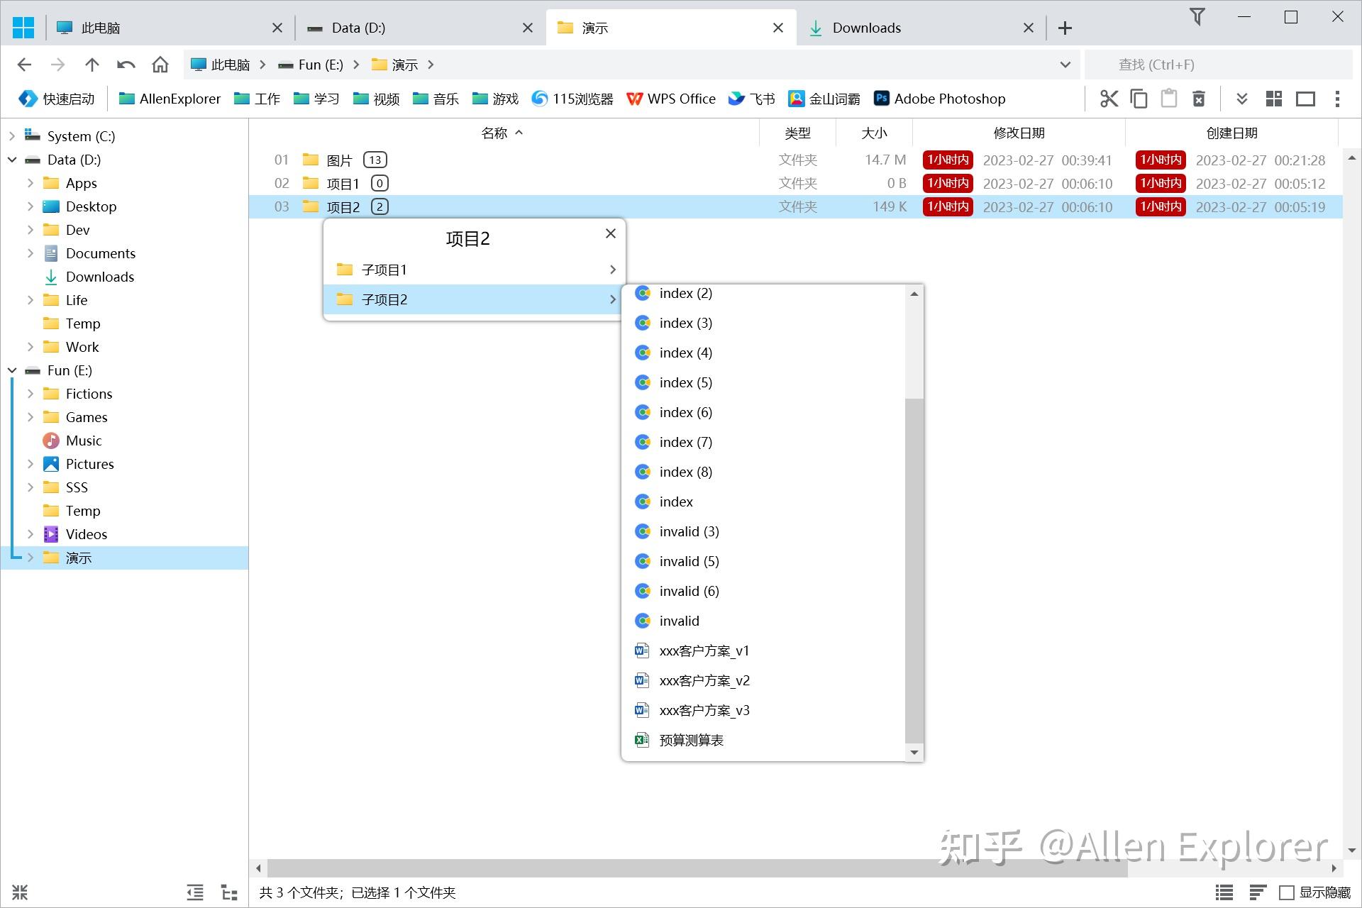
Task: Launch 飞书 from the quick launch bar
Action: pos(751,99)
